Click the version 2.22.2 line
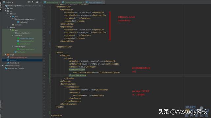Image resolution: width=211 pixels, height=118 pixels. (82, 67)
